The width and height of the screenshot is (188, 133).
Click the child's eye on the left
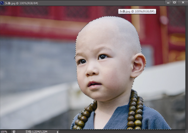pyautogui.click(x=82, y=61)
